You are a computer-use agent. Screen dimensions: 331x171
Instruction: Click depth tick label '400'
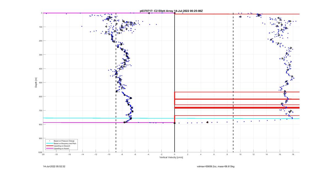pos(40,69)
